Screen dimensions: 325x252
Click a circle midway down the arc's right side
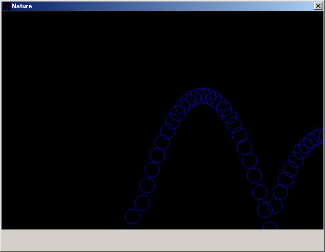pyautogui.click(x=245, y=148)
